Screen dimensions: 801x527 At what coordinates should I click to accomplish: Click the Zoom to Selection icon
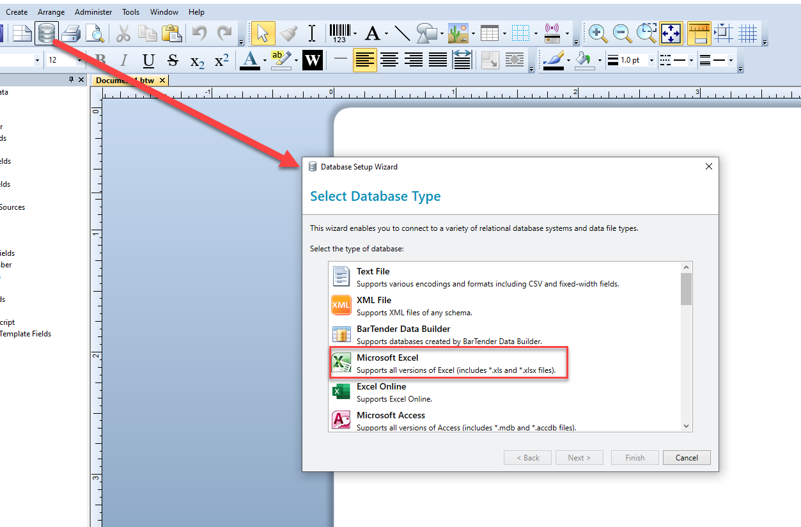(x=646, y=33)
